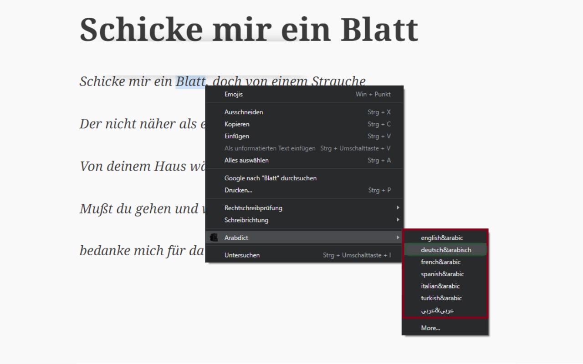
Task: Choose deutsch&arabisch dictionary option
Action: click(x=446, y=250)
